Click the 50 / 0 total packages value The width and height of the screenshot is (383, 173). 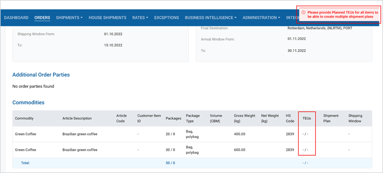[170, 163]
